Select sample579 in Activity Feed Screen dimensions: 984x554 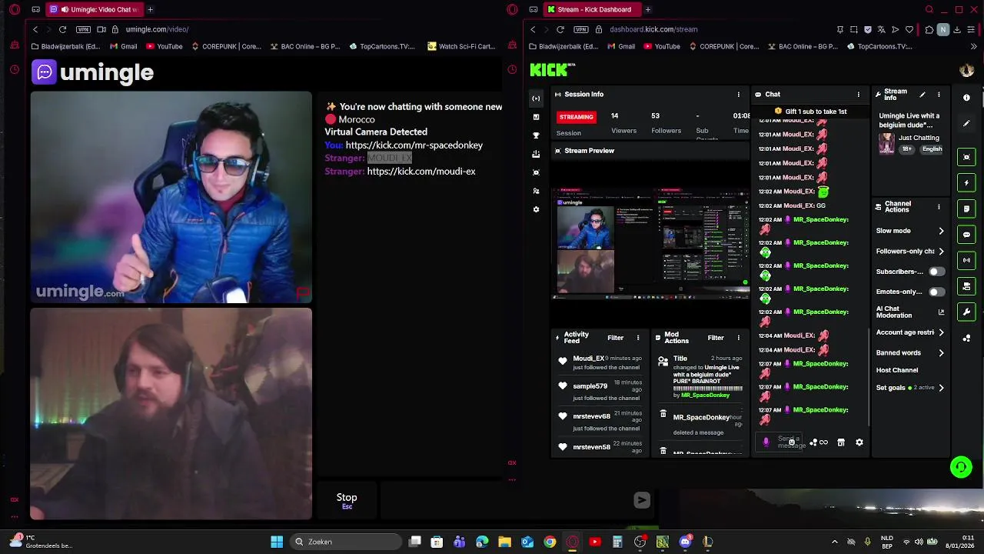pyautogui.click(x=590, y=386)
